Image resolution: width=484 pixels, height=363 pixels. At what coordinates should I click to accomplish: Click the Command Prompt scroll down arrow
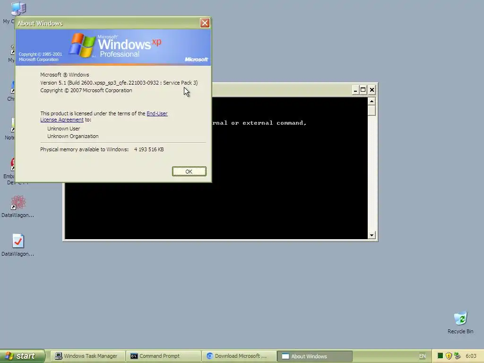tap(372, 235)
